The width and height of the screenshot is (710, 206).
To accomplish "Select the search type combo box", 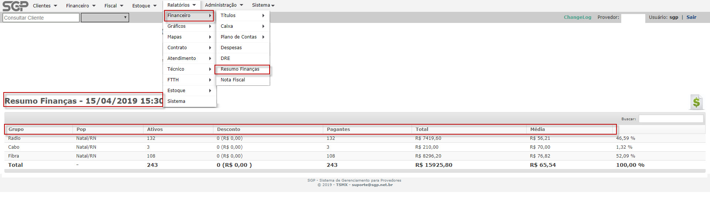I will [105, 18].
